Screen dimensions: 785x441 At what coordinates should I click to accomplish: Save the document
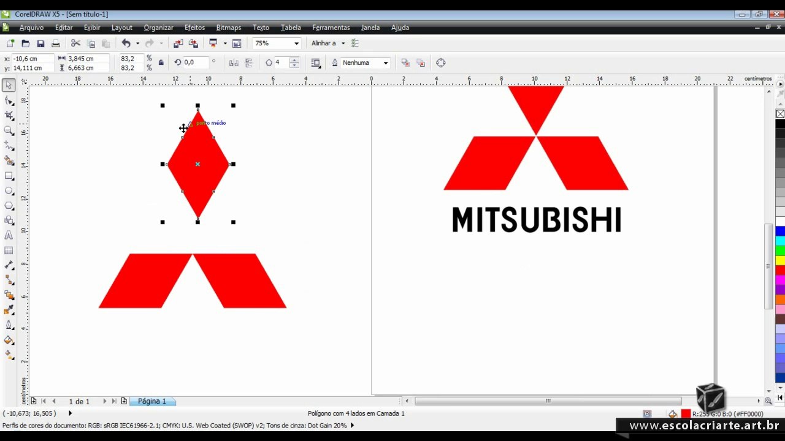(40, 43)
